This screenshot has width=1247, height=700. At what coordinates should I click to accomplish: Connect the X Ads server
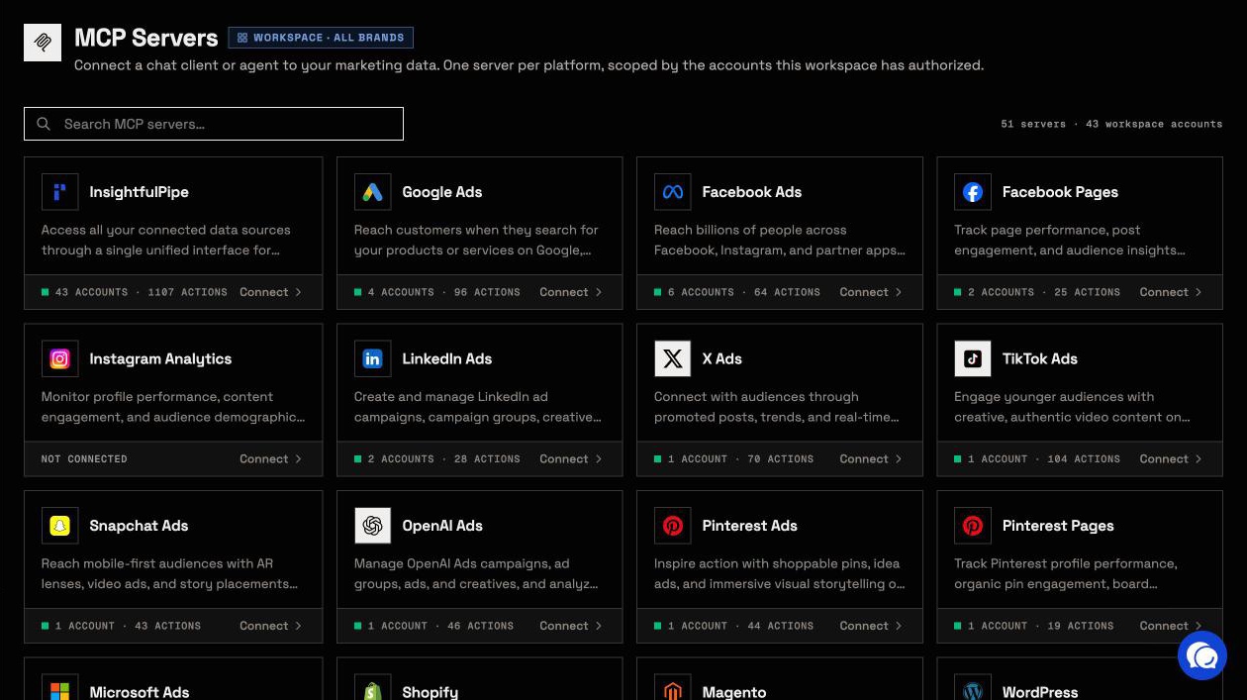pyautogui.click(x=871, y=458)
